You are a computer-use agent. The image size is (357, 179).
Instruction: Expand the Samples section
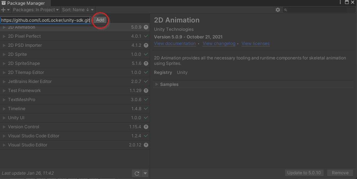(x=157, y=84)
